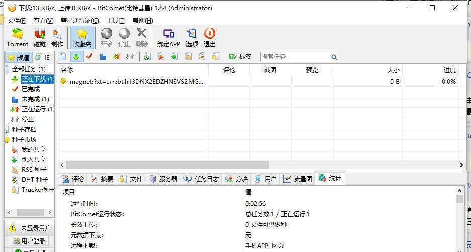Click the 开始 start button

point(107,38)
